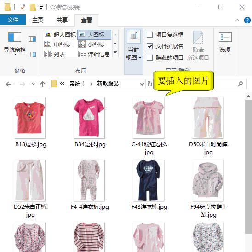Click the B34短衫.jpg file name
Viewport: 252px width, 252px height.
(x=90, y=144)
